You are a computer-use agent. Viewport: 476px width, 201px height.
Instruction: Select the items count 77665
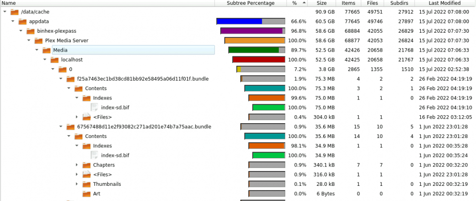coord(352,12)
